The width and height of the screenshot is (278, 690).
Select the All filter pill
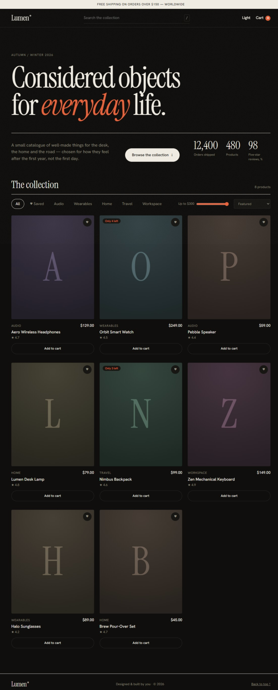point(18,204)
